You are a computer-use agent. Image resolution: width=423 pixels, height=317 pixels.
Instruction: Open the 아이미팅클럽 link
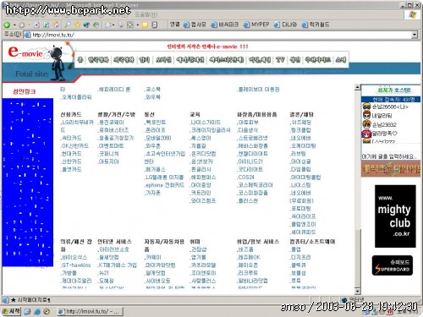pyautogui.click(x=305, y=178)
